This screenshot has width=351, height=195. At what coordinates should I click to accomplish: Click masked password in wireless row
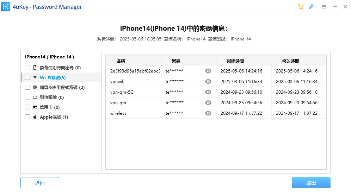pos(174,113)
